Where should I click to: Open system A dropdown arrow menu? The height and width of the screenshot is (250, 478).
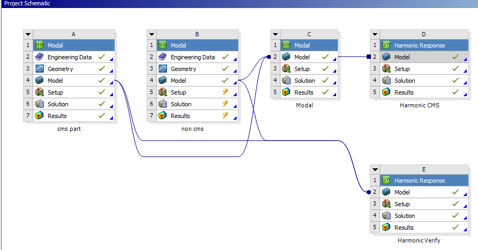click(x=28, y=34)
